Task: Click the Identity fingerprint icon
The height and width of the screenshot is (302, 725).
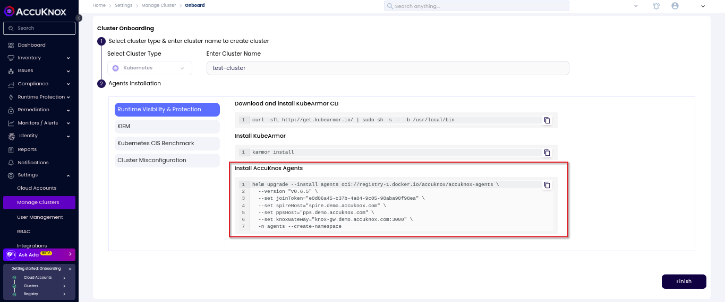Action: (12, 136)
